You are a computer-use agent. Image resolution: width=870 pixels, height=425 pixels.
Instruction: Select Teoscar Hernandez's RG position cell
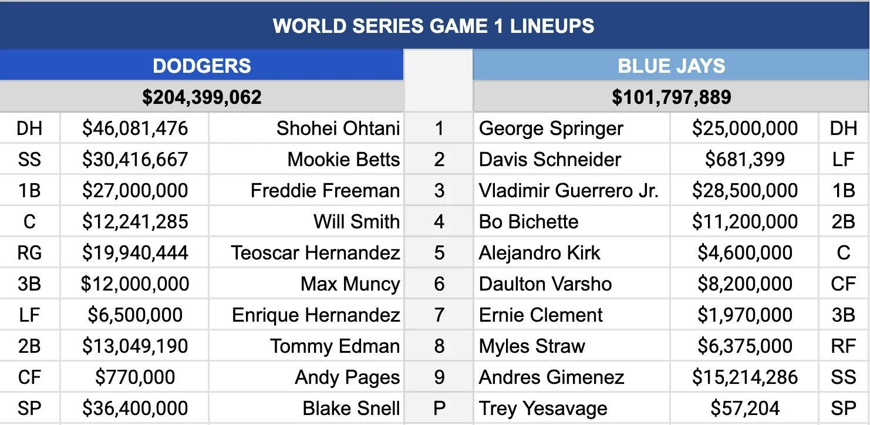pos(29,253)
